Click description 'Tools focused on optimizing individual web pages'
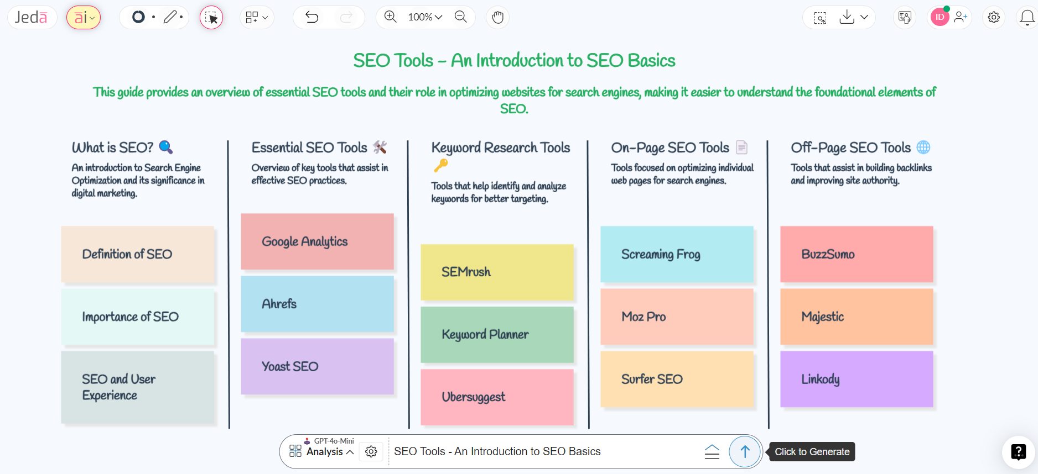 (682, 174)
